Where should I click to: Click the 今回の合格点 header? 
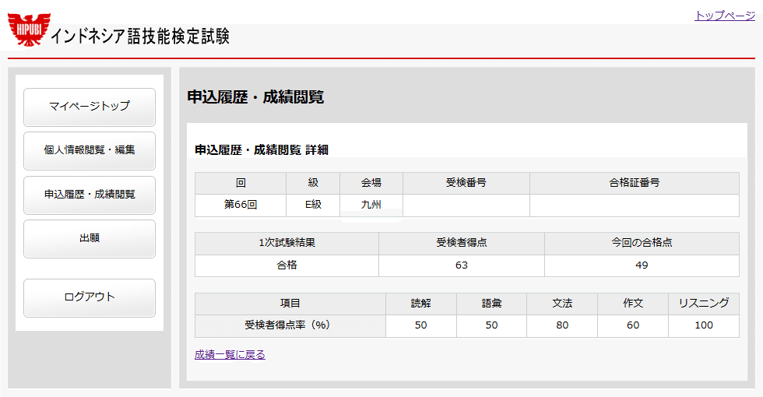(642, 243)
